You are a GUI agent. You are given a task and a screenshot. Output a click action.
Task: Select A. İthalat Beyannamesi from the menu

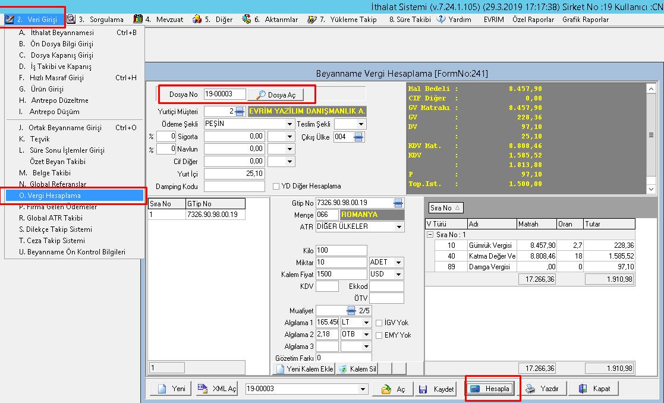point(75,33)
